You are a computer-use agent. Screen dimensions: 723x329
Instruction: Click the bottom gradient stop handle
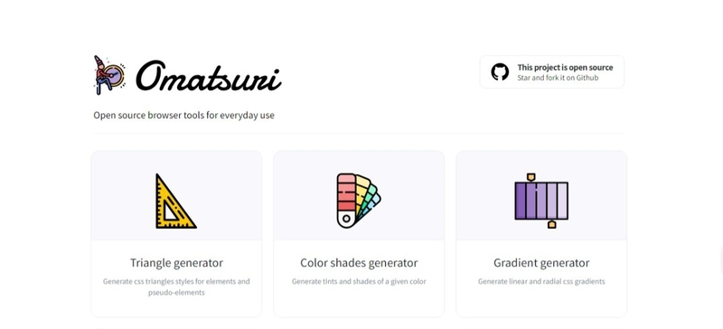click(551, 225)
